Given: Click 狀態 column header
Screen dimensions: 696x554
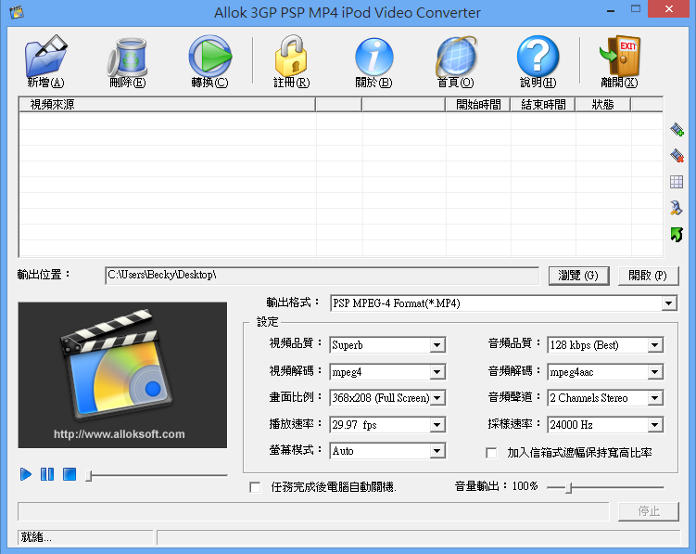Looking at the screenshot, I should (602, 105).
